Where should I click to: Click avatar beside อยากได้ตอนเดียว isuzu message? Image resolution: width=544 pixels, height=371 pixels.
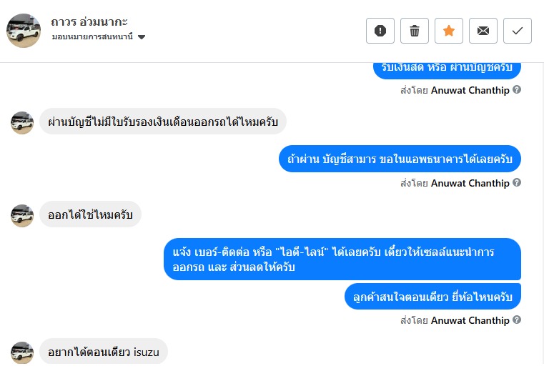click(22, 352)
